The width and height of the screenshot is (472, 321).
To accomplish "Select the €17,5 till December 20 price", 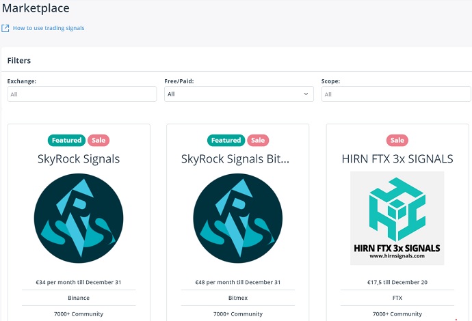I will 397,282.
